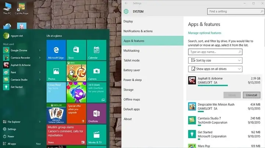Select Battery saver category
The width and height of the screenshot is (265, 148).
[152, 70]
